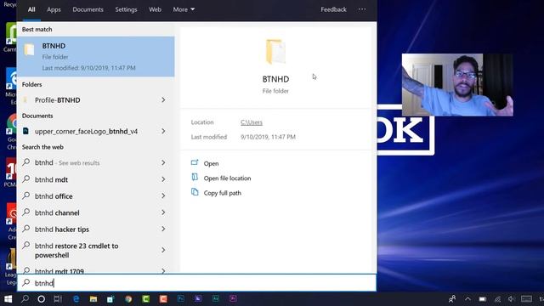Open the C:\Users location link
Viewport: 544px width, 306px height.
coord(252,122)
